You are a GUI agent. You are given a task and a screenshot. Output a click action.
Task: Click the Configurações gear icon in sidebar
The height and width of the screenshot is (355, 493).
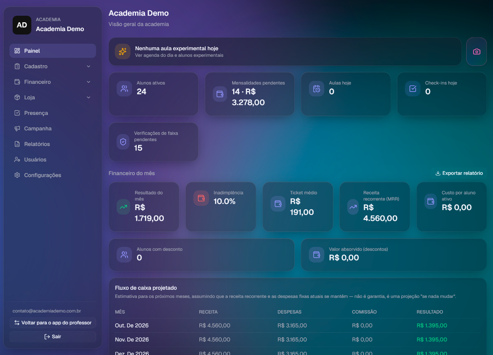(17, 175)
